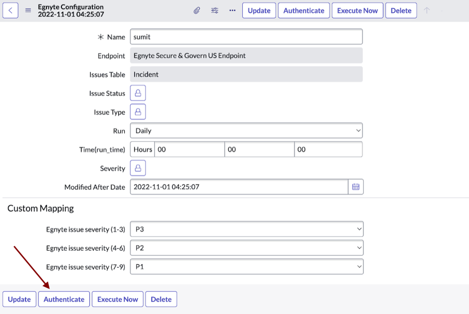
Task: Unlock the Issue Type field
Action: (x=138, y=111)
